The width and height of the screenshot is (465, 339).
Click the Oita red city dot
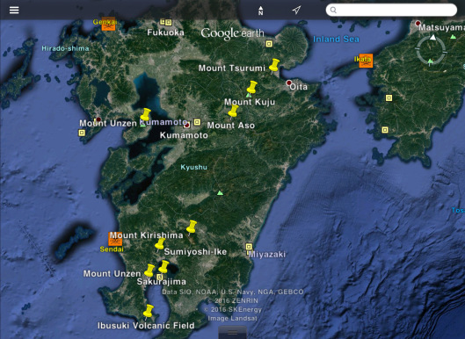coord(288,83)
